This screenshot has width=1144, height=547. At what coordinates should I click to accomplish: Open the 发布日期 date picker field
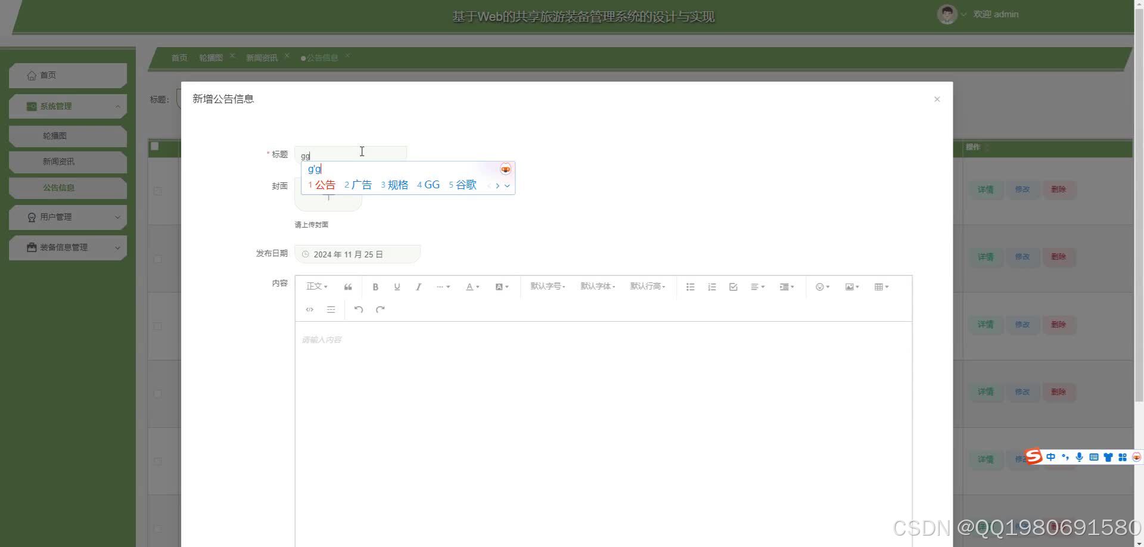coord(357,254)
